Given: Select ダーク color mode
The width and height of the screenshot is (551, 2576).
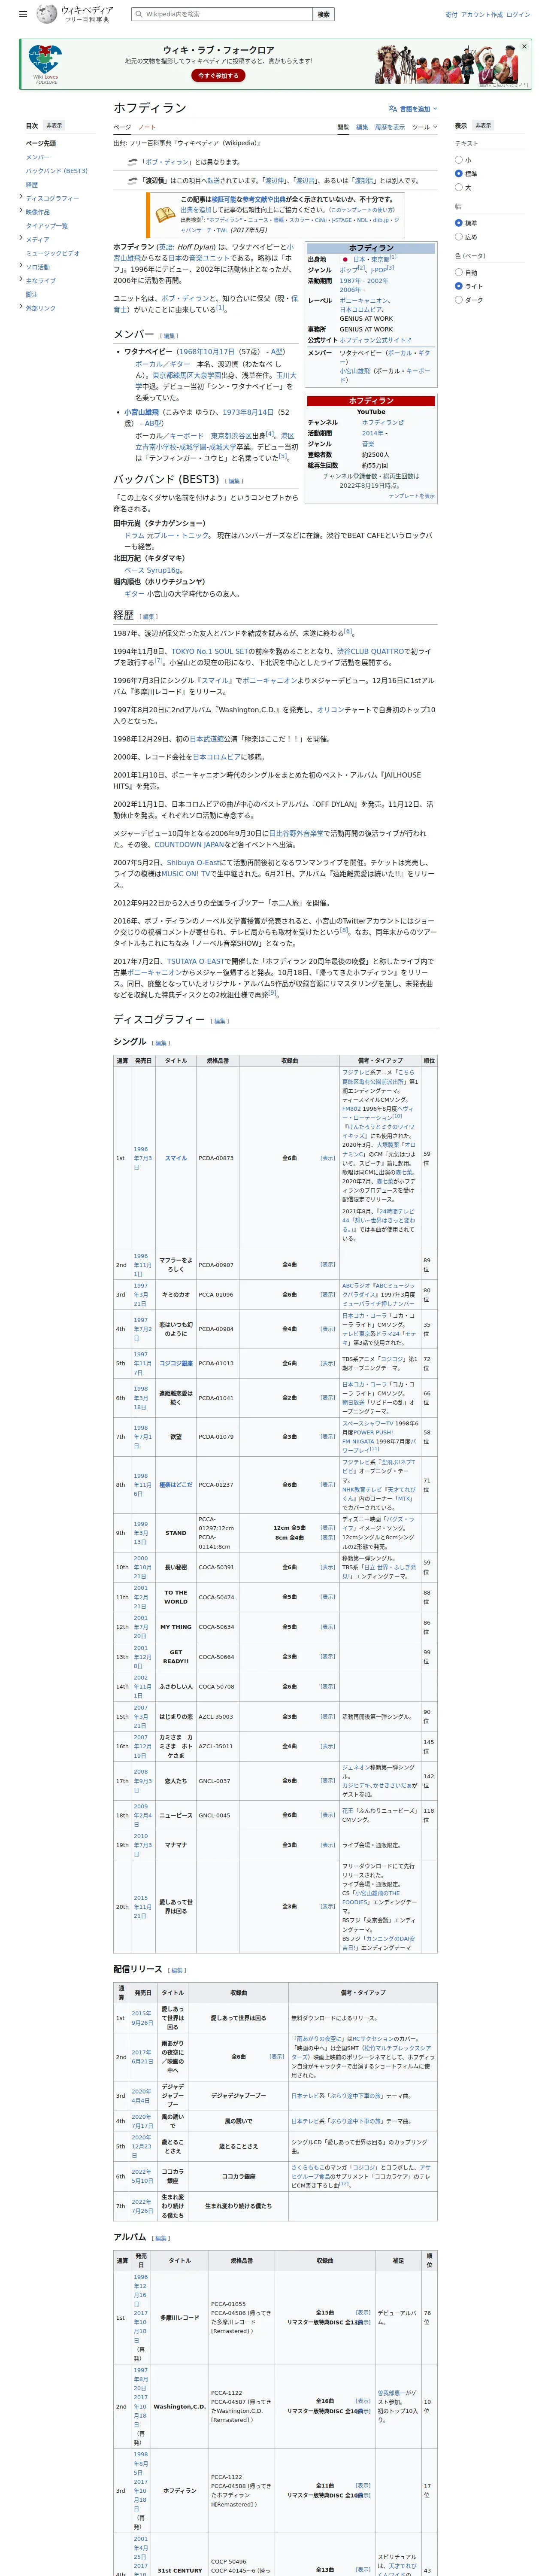Looking at the screenshot, I should pos(459,300).
